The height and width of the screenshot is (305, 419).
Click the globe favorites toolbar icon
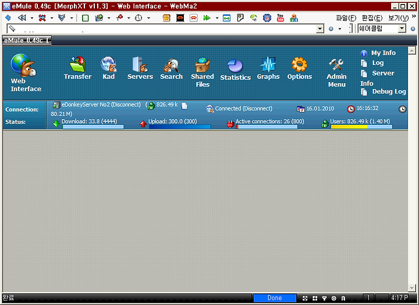coord(99,18)
